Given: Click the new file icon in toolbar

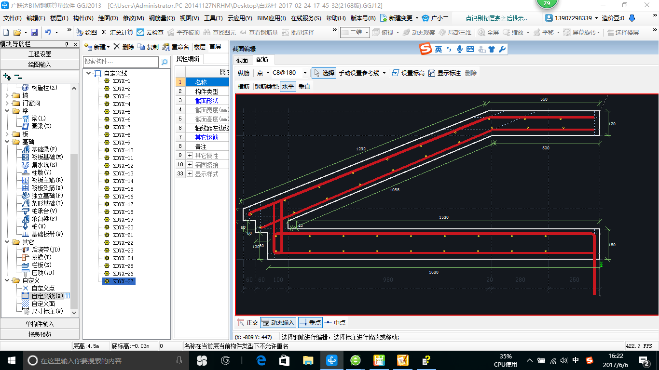Looking at the screenshot, I should 6,32.
